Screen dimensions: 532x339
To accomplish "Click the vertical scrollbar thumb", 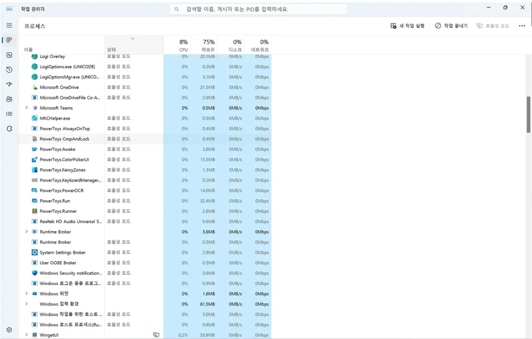I will (528, 115).
